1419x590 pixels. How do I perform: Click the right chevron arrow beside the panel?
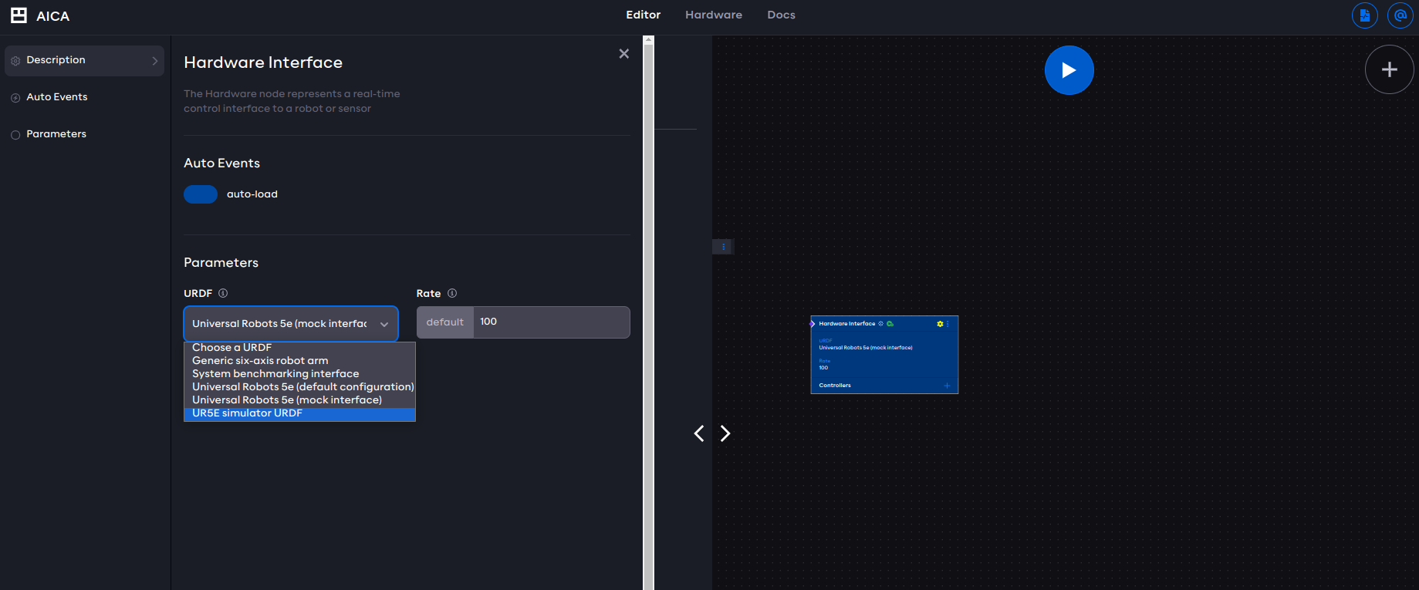tap(725, 433)
